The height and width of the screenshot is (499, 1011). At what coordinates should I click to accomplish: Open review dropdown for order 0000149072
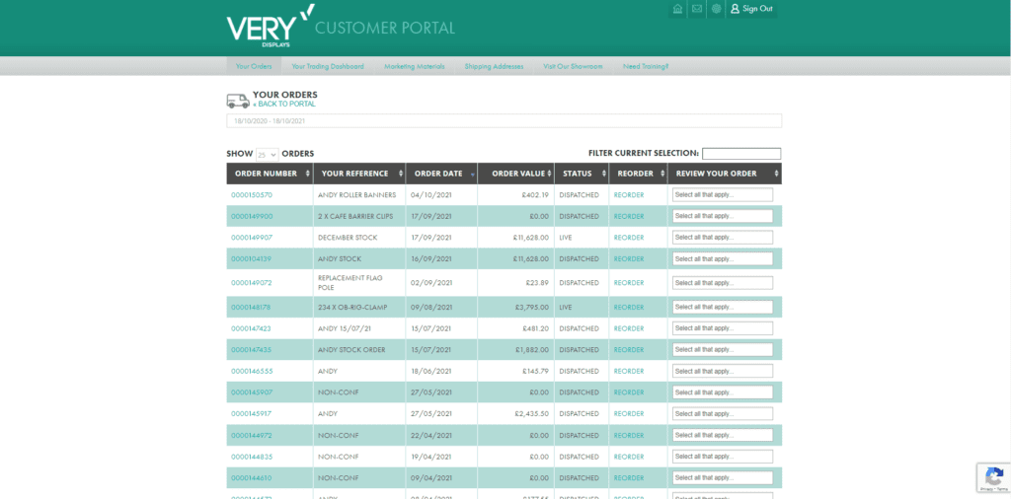tap(722, 283)
